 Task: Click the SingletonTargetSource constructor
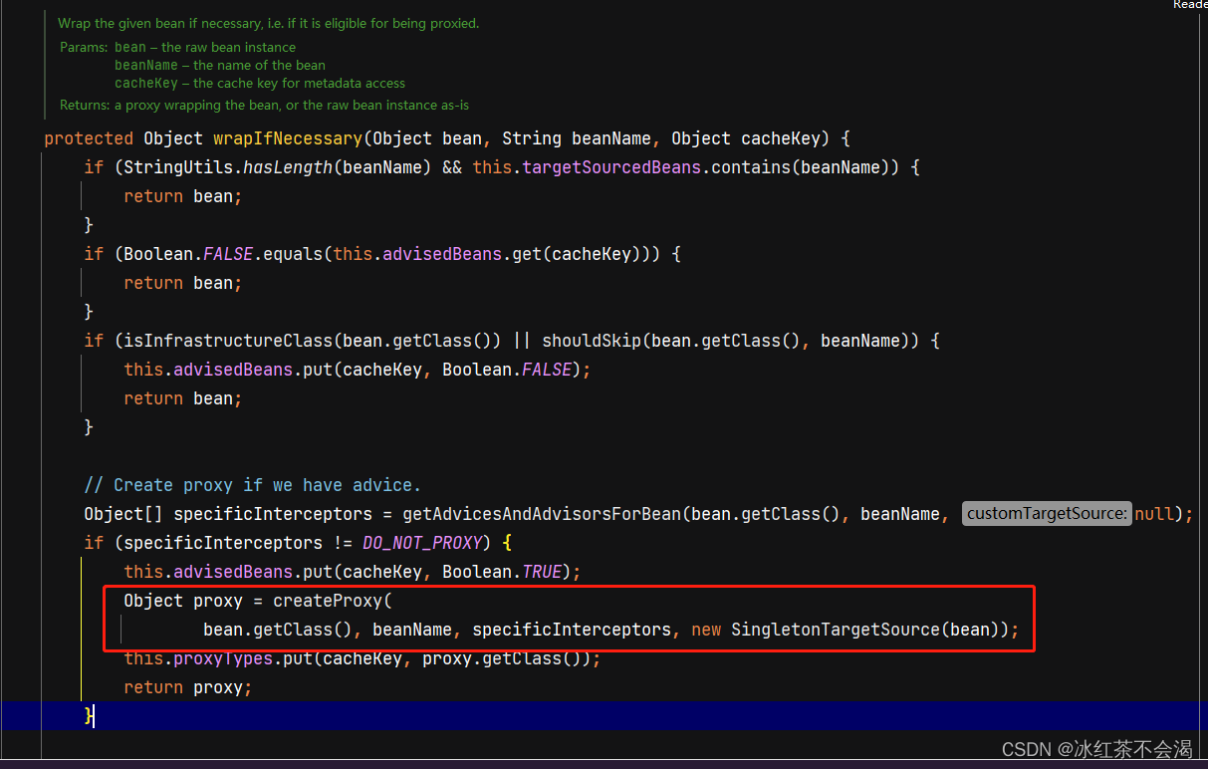(836, 630)
